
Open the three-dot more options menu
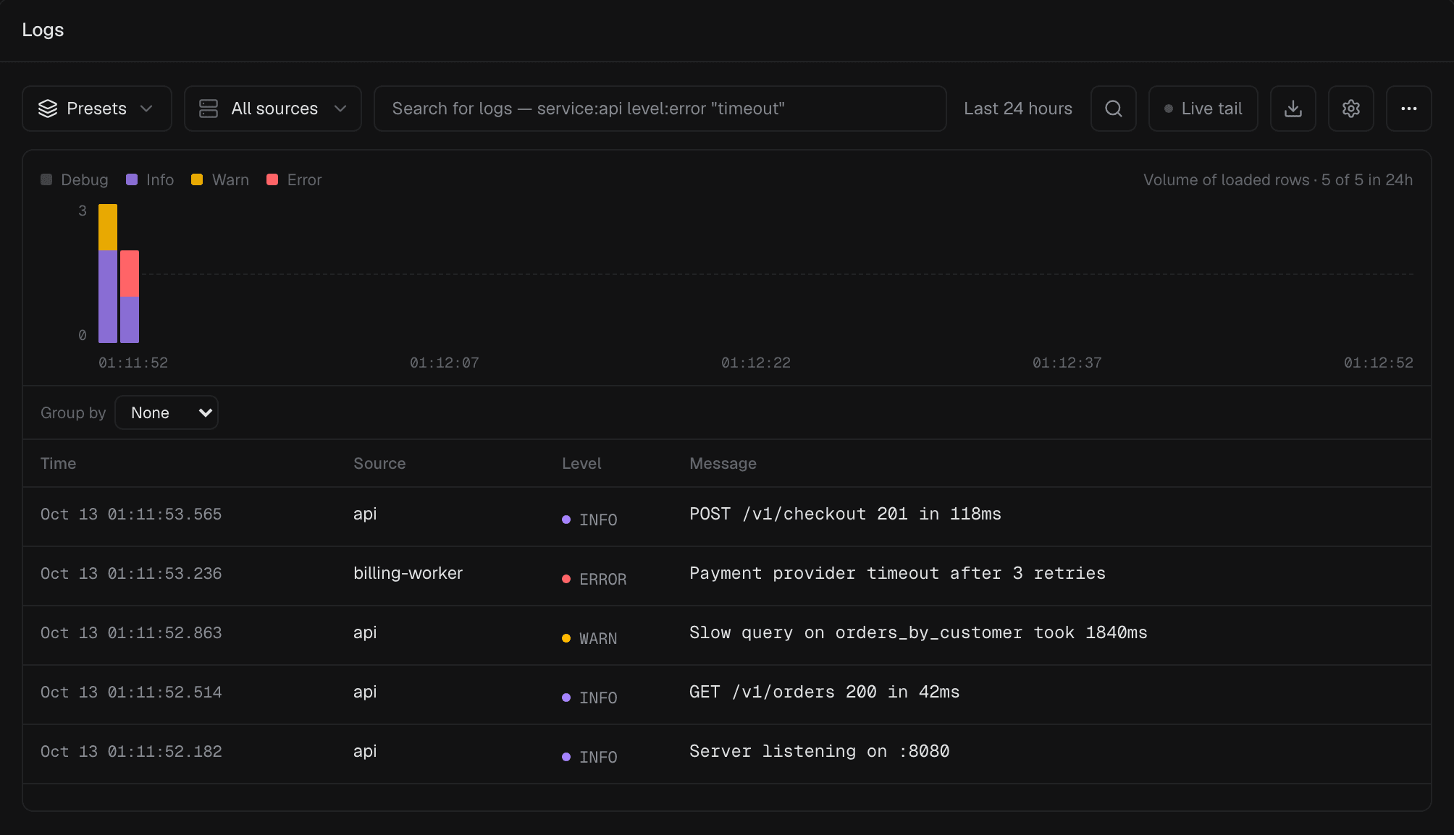click(1408, 109)
